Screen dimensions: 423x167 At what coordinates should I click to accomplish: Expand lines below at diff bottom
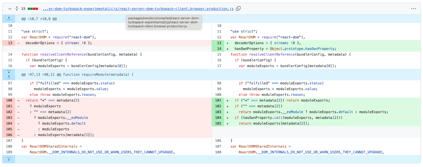coord(9,159)
